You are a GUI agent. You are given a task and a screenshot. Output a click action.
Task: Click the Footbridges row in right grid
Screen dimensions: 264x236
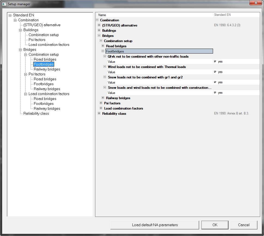159,51
